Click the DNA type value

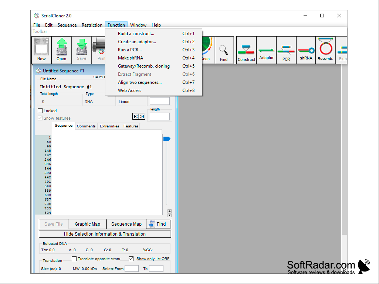89,102
